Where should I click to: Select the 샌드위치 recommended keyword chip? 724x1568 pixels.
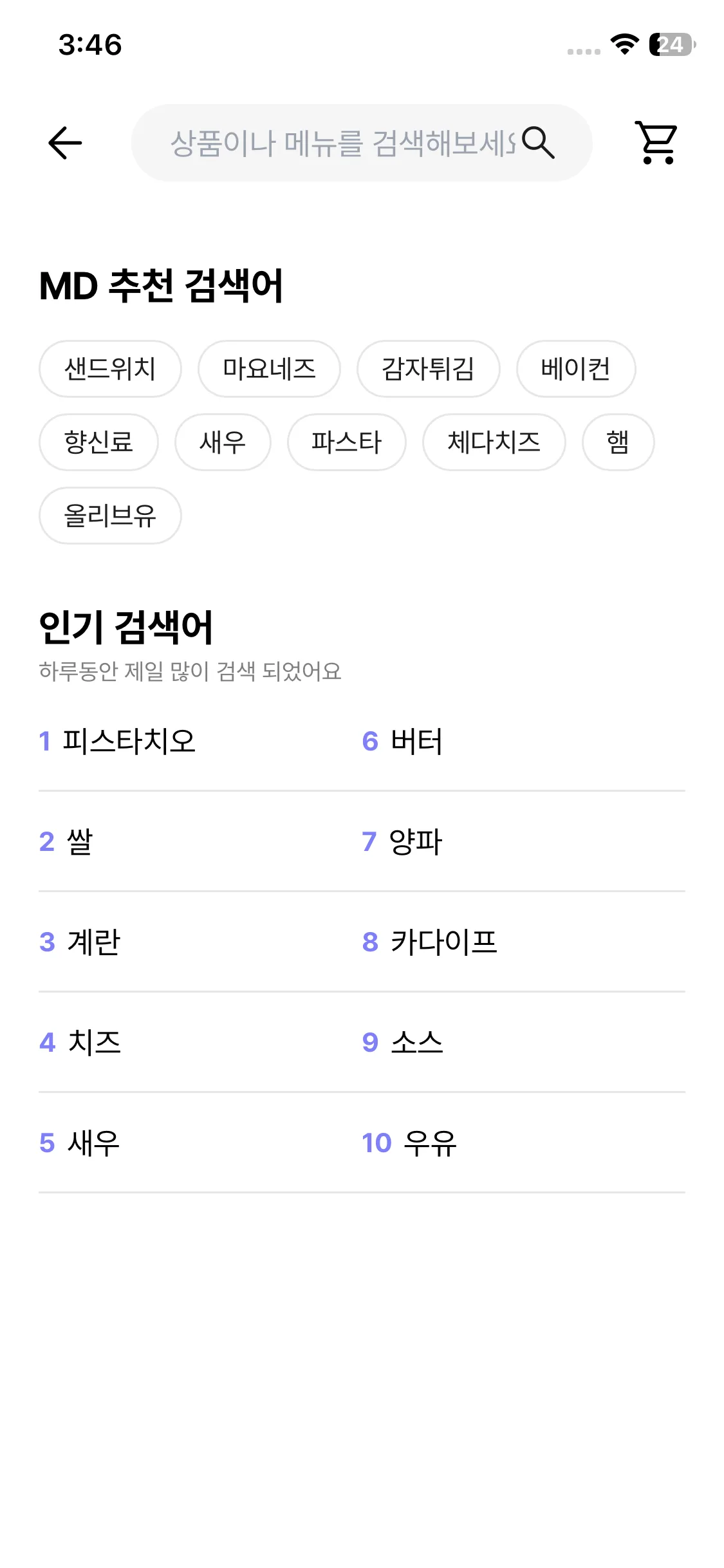tap(110, 369)
